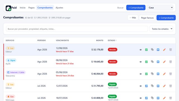
Task: View details of the Luz Ago 2026 bill
Action: [x=140, y=50]
